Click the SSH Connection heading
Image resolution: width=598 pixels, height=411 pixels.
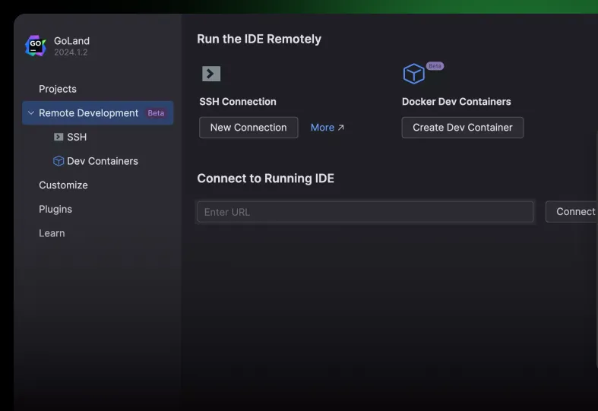point(238,101)
